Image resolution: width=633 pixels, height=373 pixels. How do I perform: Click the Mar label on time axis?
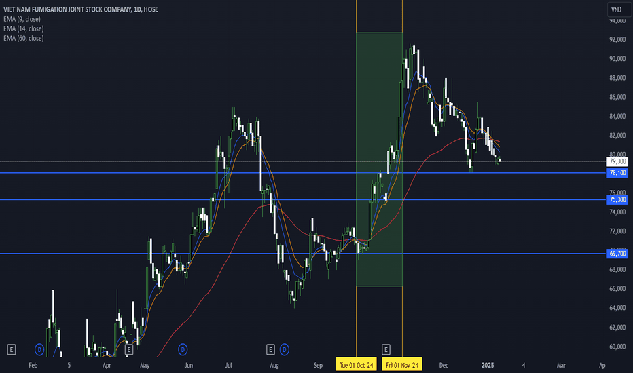pyautogui.click(x=561, y=366)
